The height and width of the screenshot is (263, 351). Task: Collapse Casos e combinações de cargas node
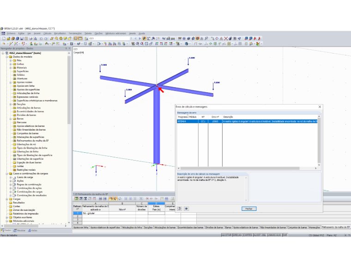click(x=7, y=173)
